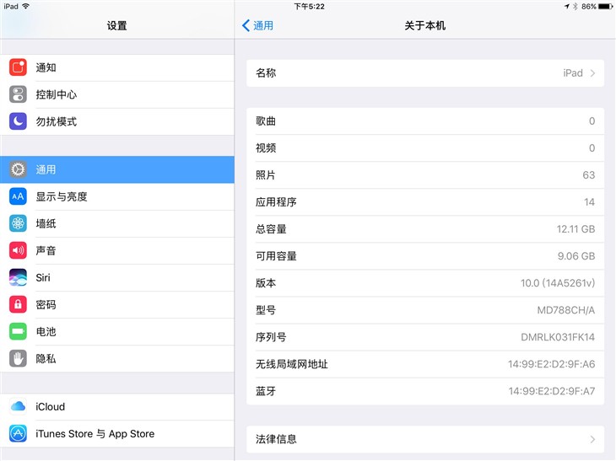This screenshot has height=461, width=616.
Task: Tap the 无线局域网地址 label
Action: [x=292, y=364]
